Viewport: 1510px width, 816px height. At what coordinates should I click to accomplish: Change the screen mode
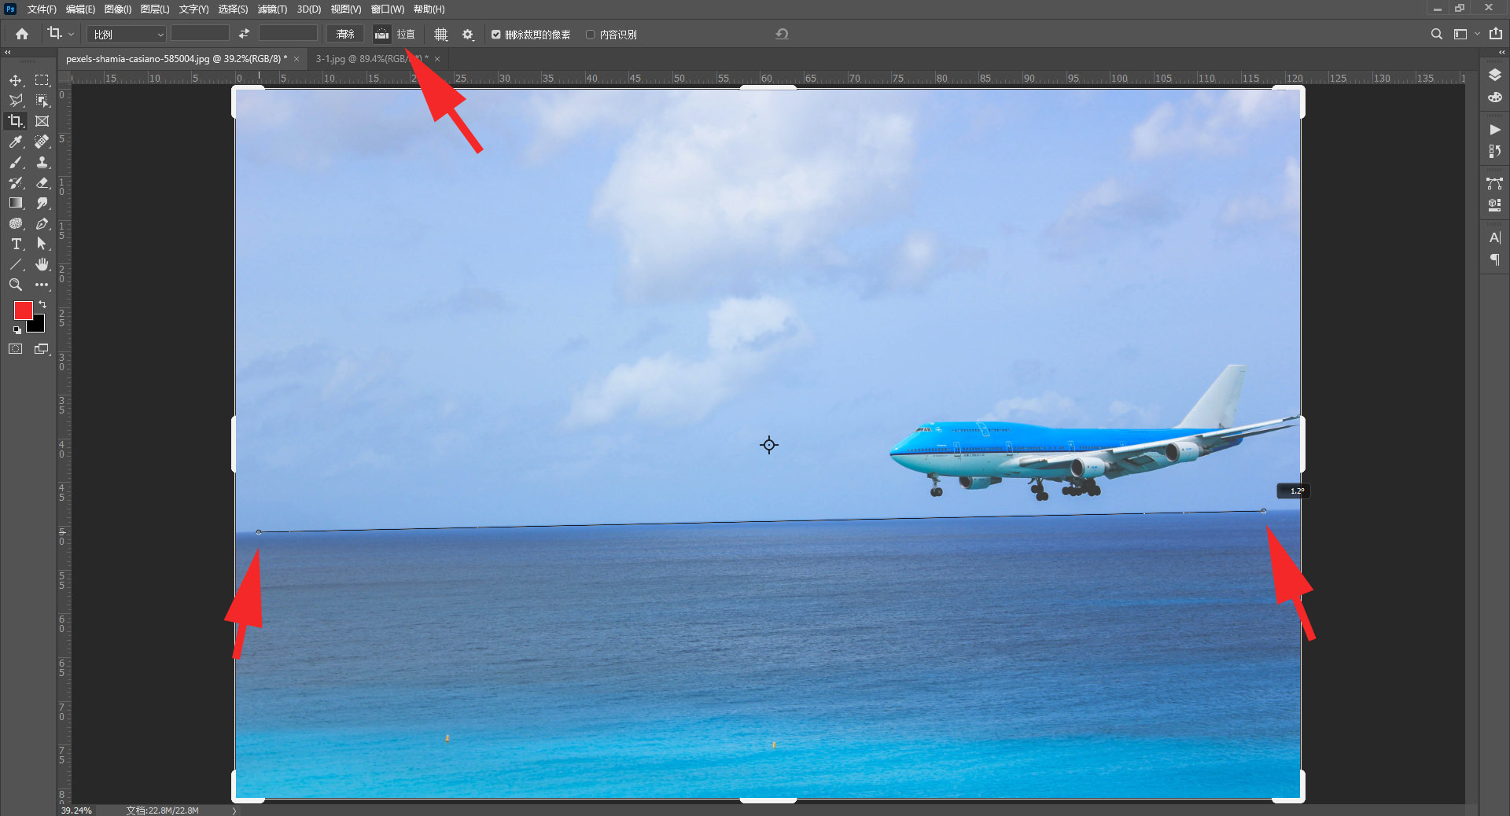pyautogui.click(x=42, y=349)
